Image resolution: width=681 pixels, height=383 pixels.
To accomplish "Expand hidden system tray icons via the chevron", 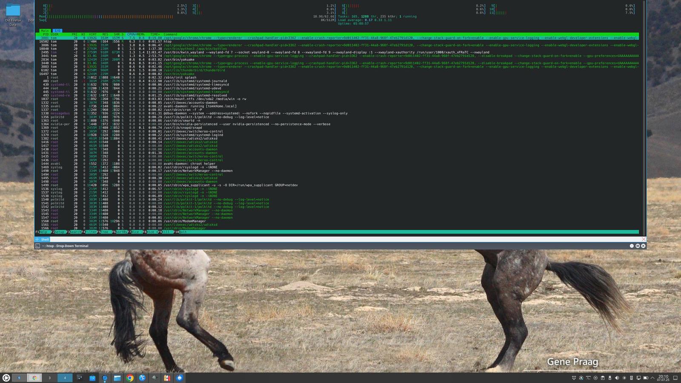I will click(652, 378).
